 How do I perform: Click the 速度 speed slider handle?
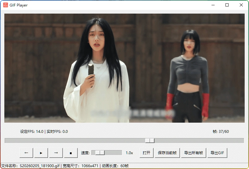[x=100, y=153]
